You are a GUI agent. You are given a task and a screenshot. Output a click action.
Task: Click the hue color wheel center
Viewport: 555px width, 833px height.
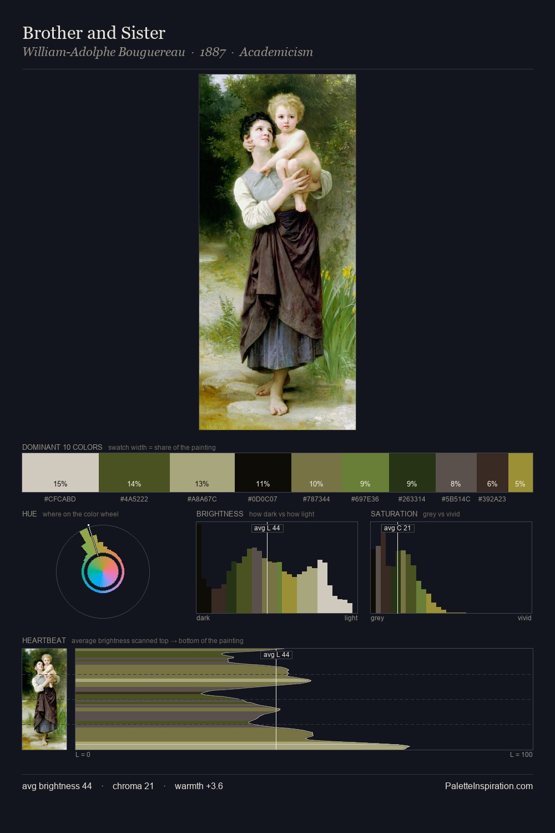click(103, 572)
